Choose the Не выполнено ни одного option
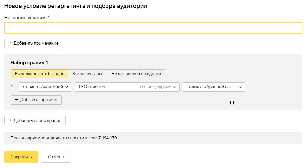The height and width of the screenshot is (168, 308). (136, 74)
